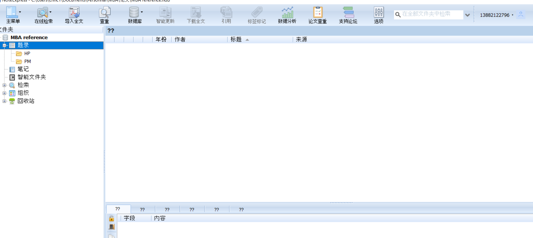Open the 选项 options settings
Viewport: 533px width, 238px height.
[379, 13]
